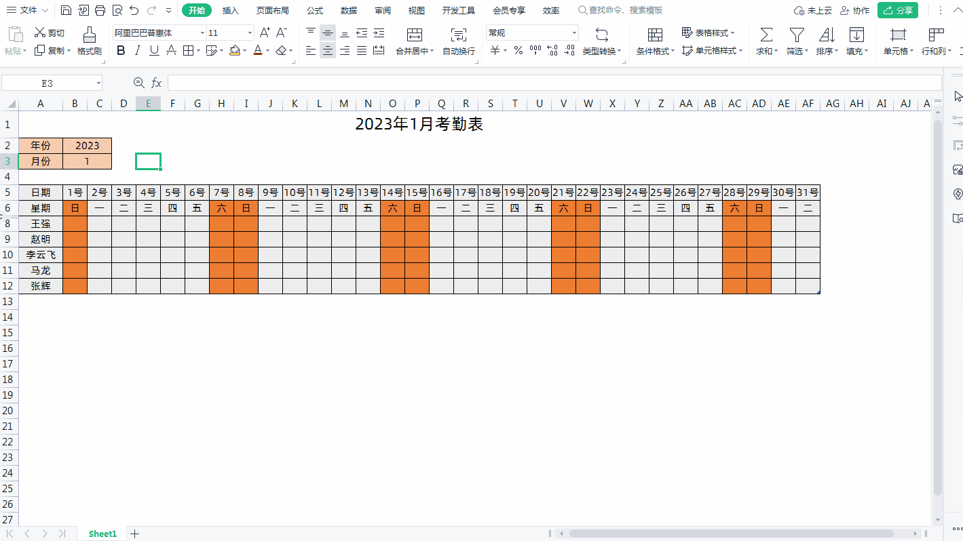This screenshot has height=541, width=963.
Task: Toggle right horizontal alignment
Action: coord(345,50)
